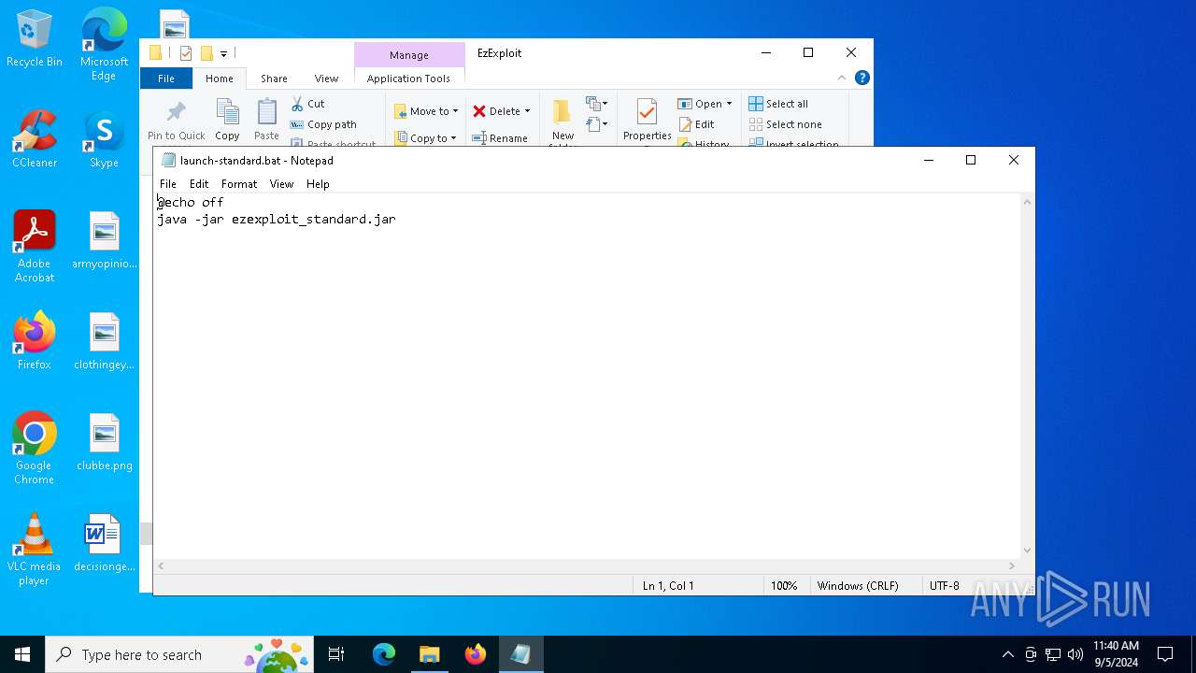Viewport: 1196px width, 673px height.
Task: Click the Manage contextual tab header
Action: [409, 54]
